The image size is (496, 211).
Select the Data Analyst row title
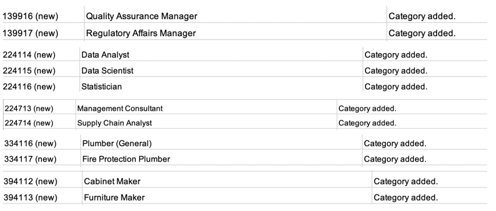point(105,55)
